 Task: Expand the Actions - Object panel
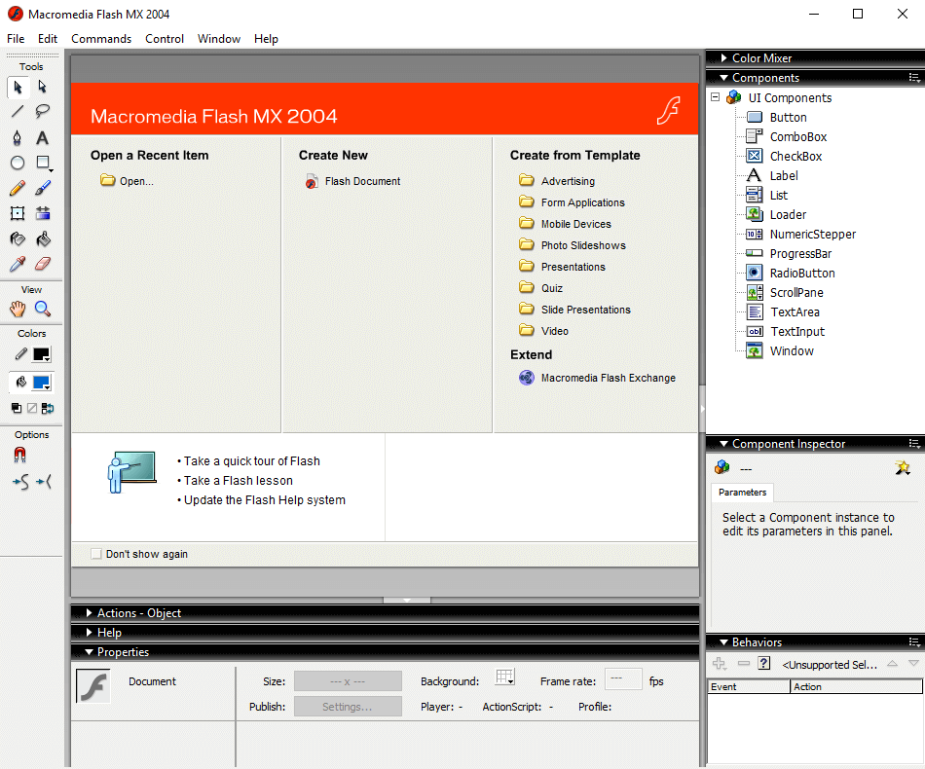89,612
